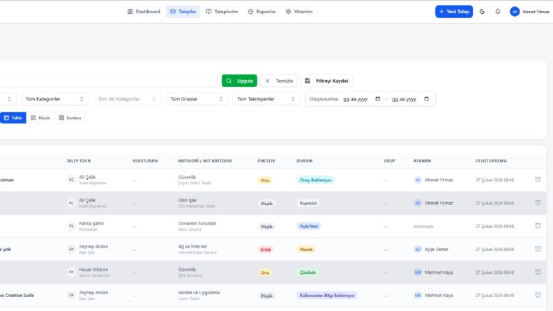Click the OLUŞTURULMA column header

coord(491,161)
